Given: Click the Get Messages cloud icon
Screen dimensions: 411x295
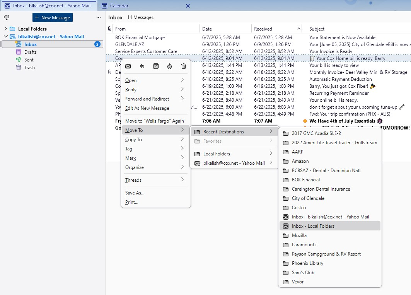Looking at the screenshot, I should (7, 17).
